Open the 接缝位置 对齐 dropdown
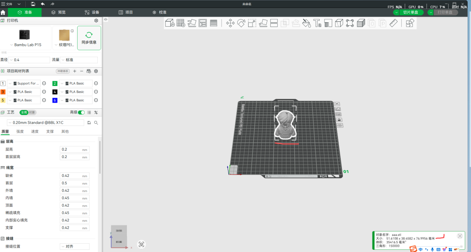 click(x=75, y=246)
